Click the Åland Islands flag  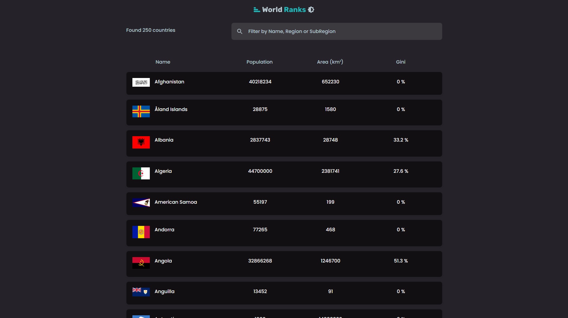[141, 111]
